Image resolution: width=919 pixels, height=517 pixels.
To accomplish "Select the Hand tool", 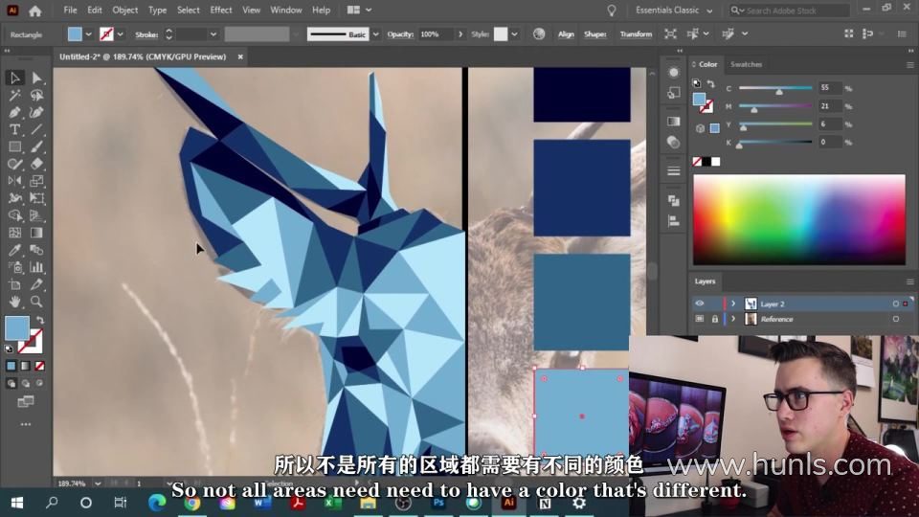I will (x=14, y=302).
